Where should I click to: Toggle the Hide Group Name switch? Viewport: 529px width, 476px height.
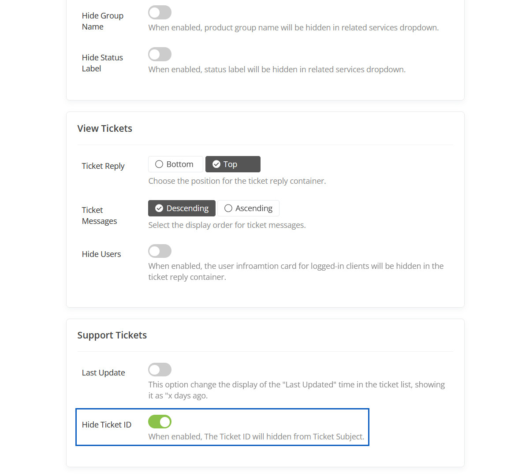point(160,12)
